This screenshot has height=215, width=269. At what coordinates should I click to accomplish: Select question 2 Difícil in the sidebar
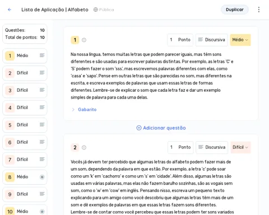coord(25,73)
